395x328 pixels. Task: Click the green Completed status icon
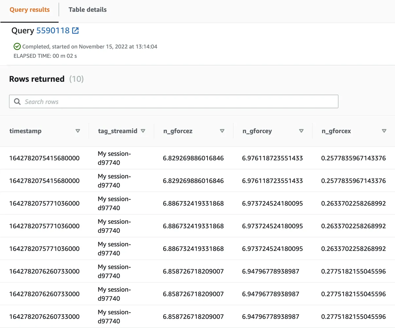tap(17, 46)
